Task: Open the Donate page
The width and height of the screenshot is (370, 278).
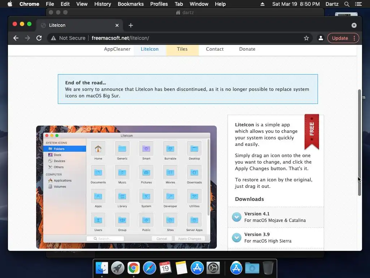Action: 247,49
